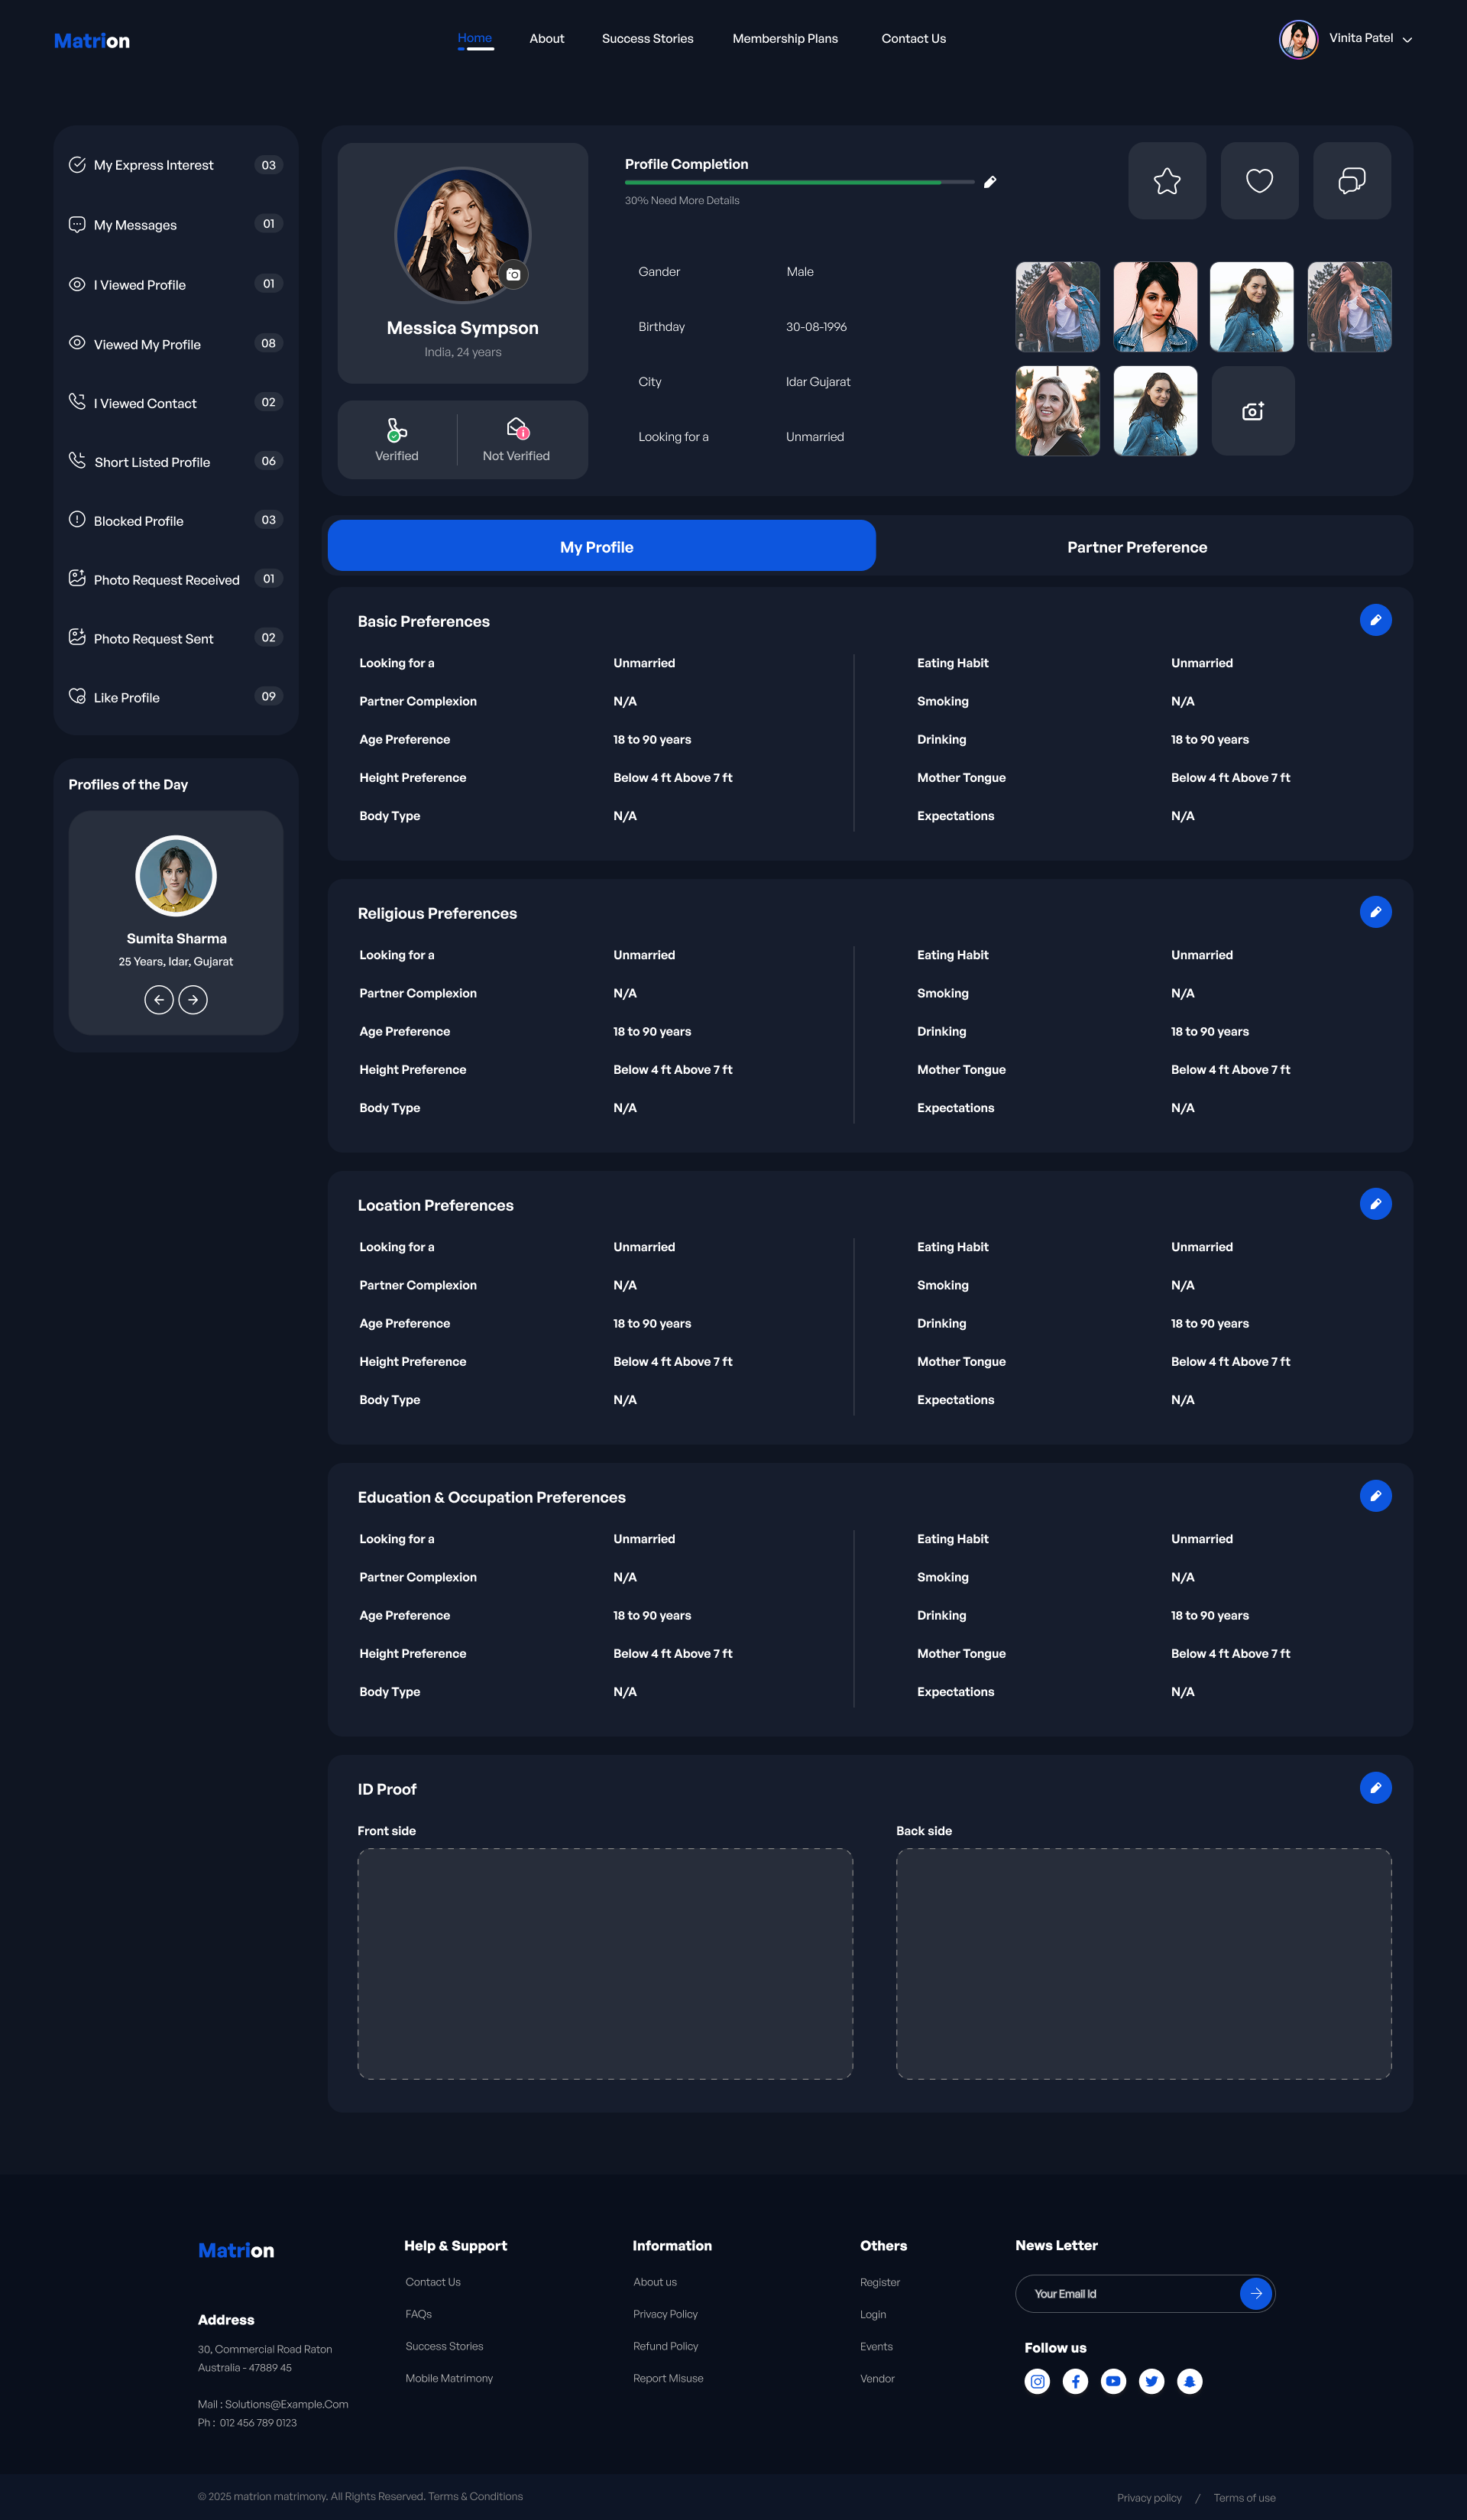Open the About menu item
The image size is (1467, 2520).
click(x=546, y=39)
